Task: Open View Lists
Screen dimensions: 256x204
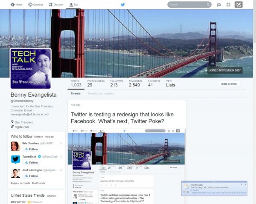Action: pyautogui.click(x=170, y=83)
